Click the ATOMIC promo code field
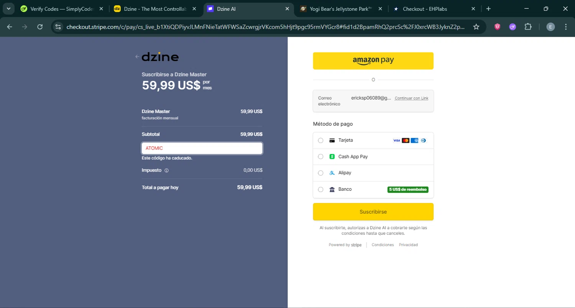This screenshot has width=575, height=308. coord(202,148)
